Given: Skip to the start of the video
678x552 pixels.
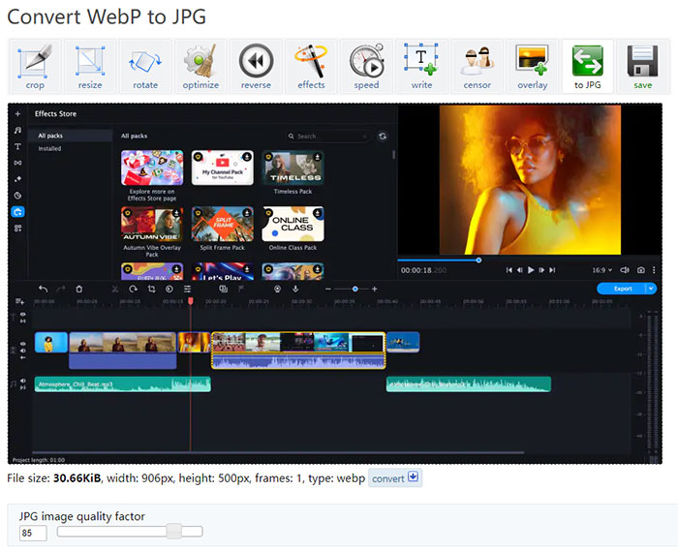Looking at the screenshot, I should [508, 270].
